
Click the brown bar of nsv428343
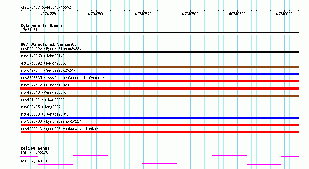pos(160,96)
